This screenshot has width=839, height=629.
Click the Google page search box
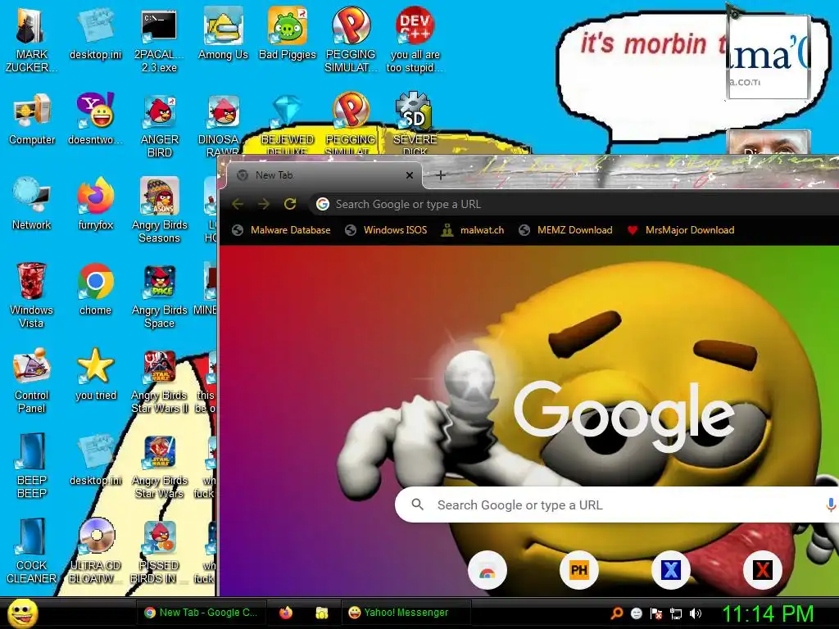[617, 505]
